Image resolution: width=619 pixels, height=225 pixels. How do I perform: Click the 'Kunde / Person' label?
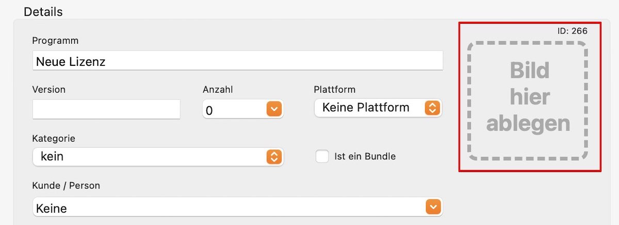click(x=66, y=185)
